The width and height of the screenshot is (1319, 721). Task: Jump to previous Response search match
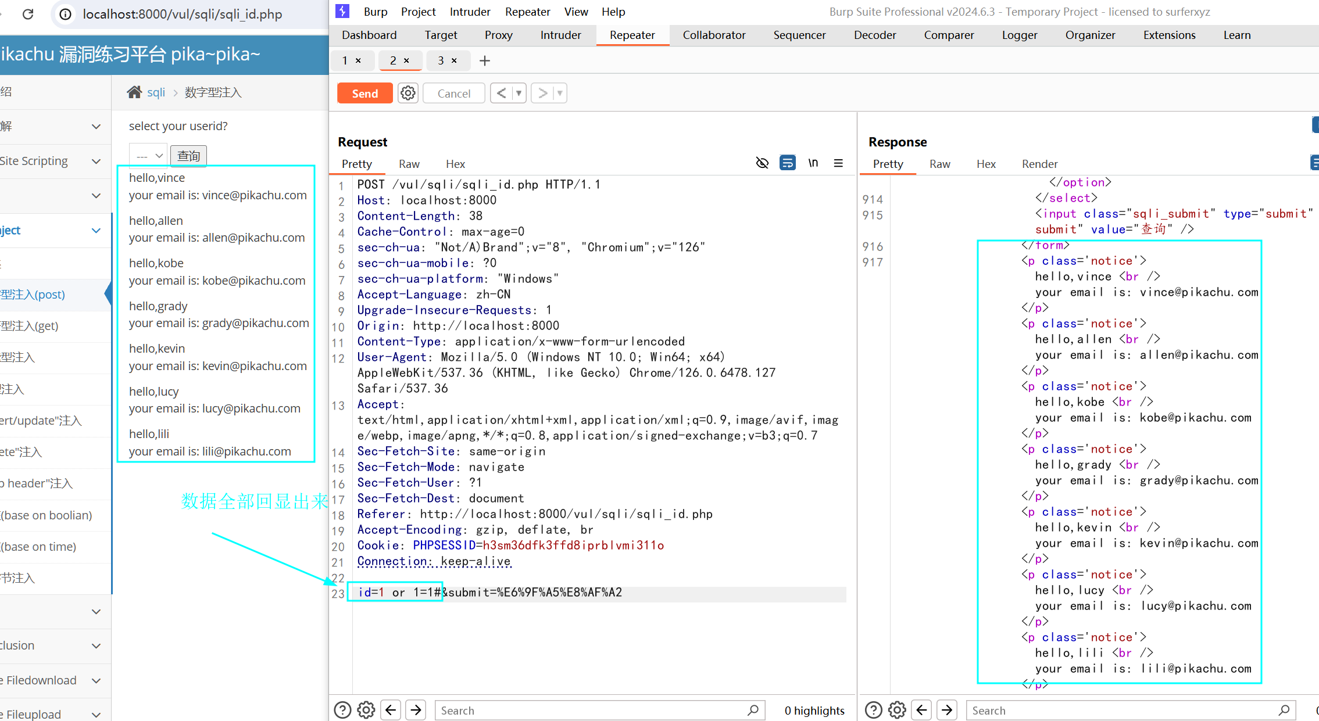point(923,710)
